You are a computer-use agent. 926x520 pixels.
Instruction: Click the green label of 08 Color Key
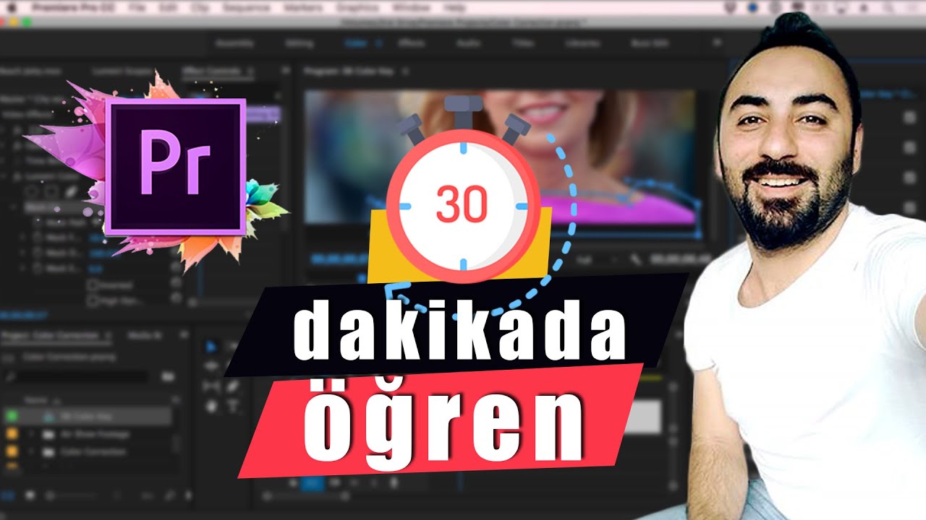tap(11, 416)
